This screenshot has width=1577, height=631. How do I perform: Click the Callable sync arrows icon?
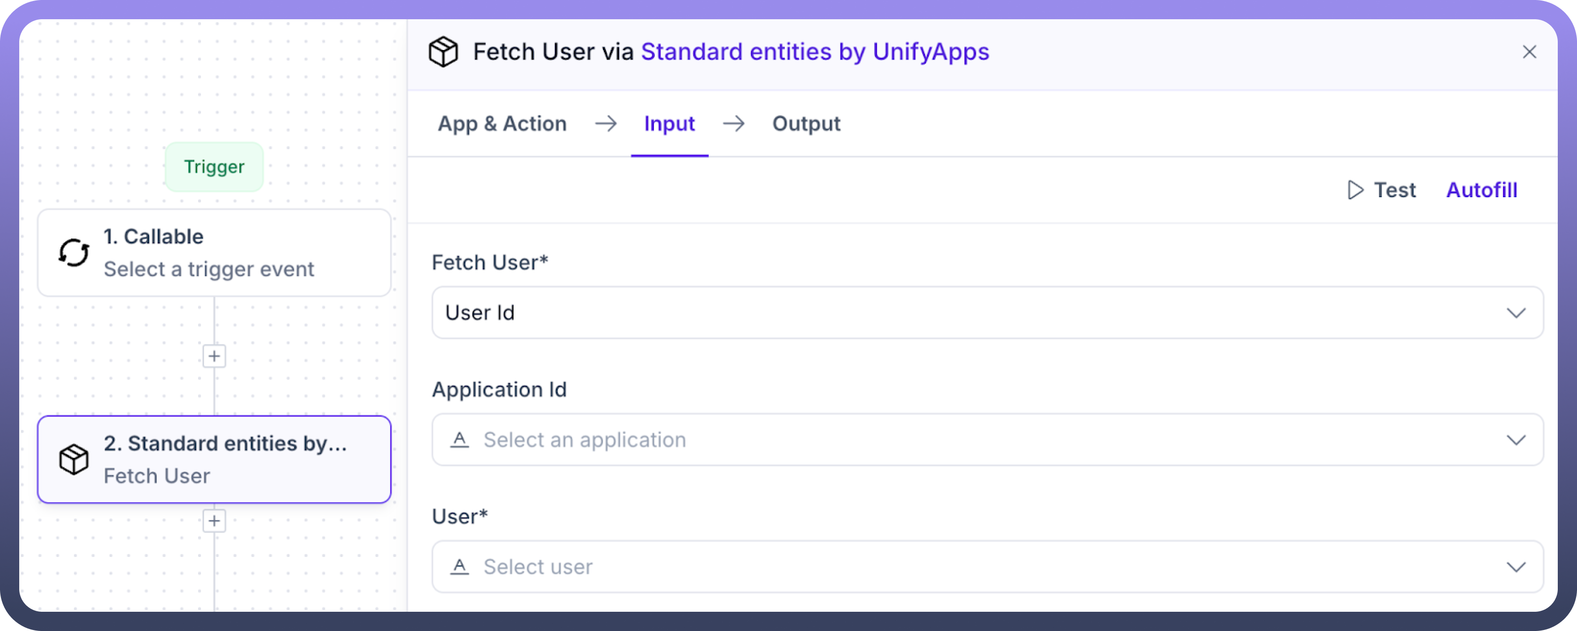point(74,252)
